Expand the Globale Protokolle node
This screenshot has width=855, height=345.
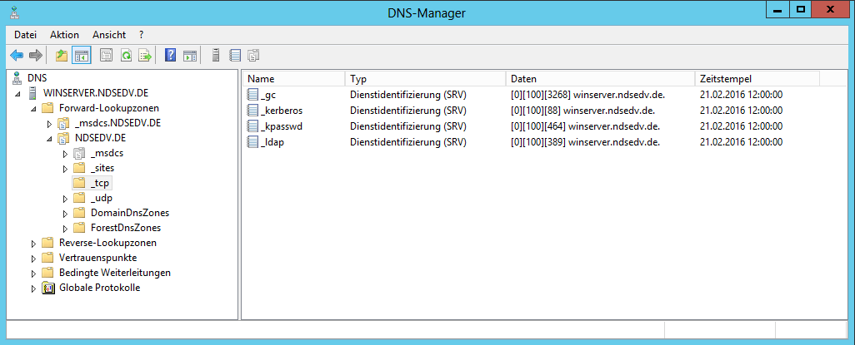click(34, 288)
